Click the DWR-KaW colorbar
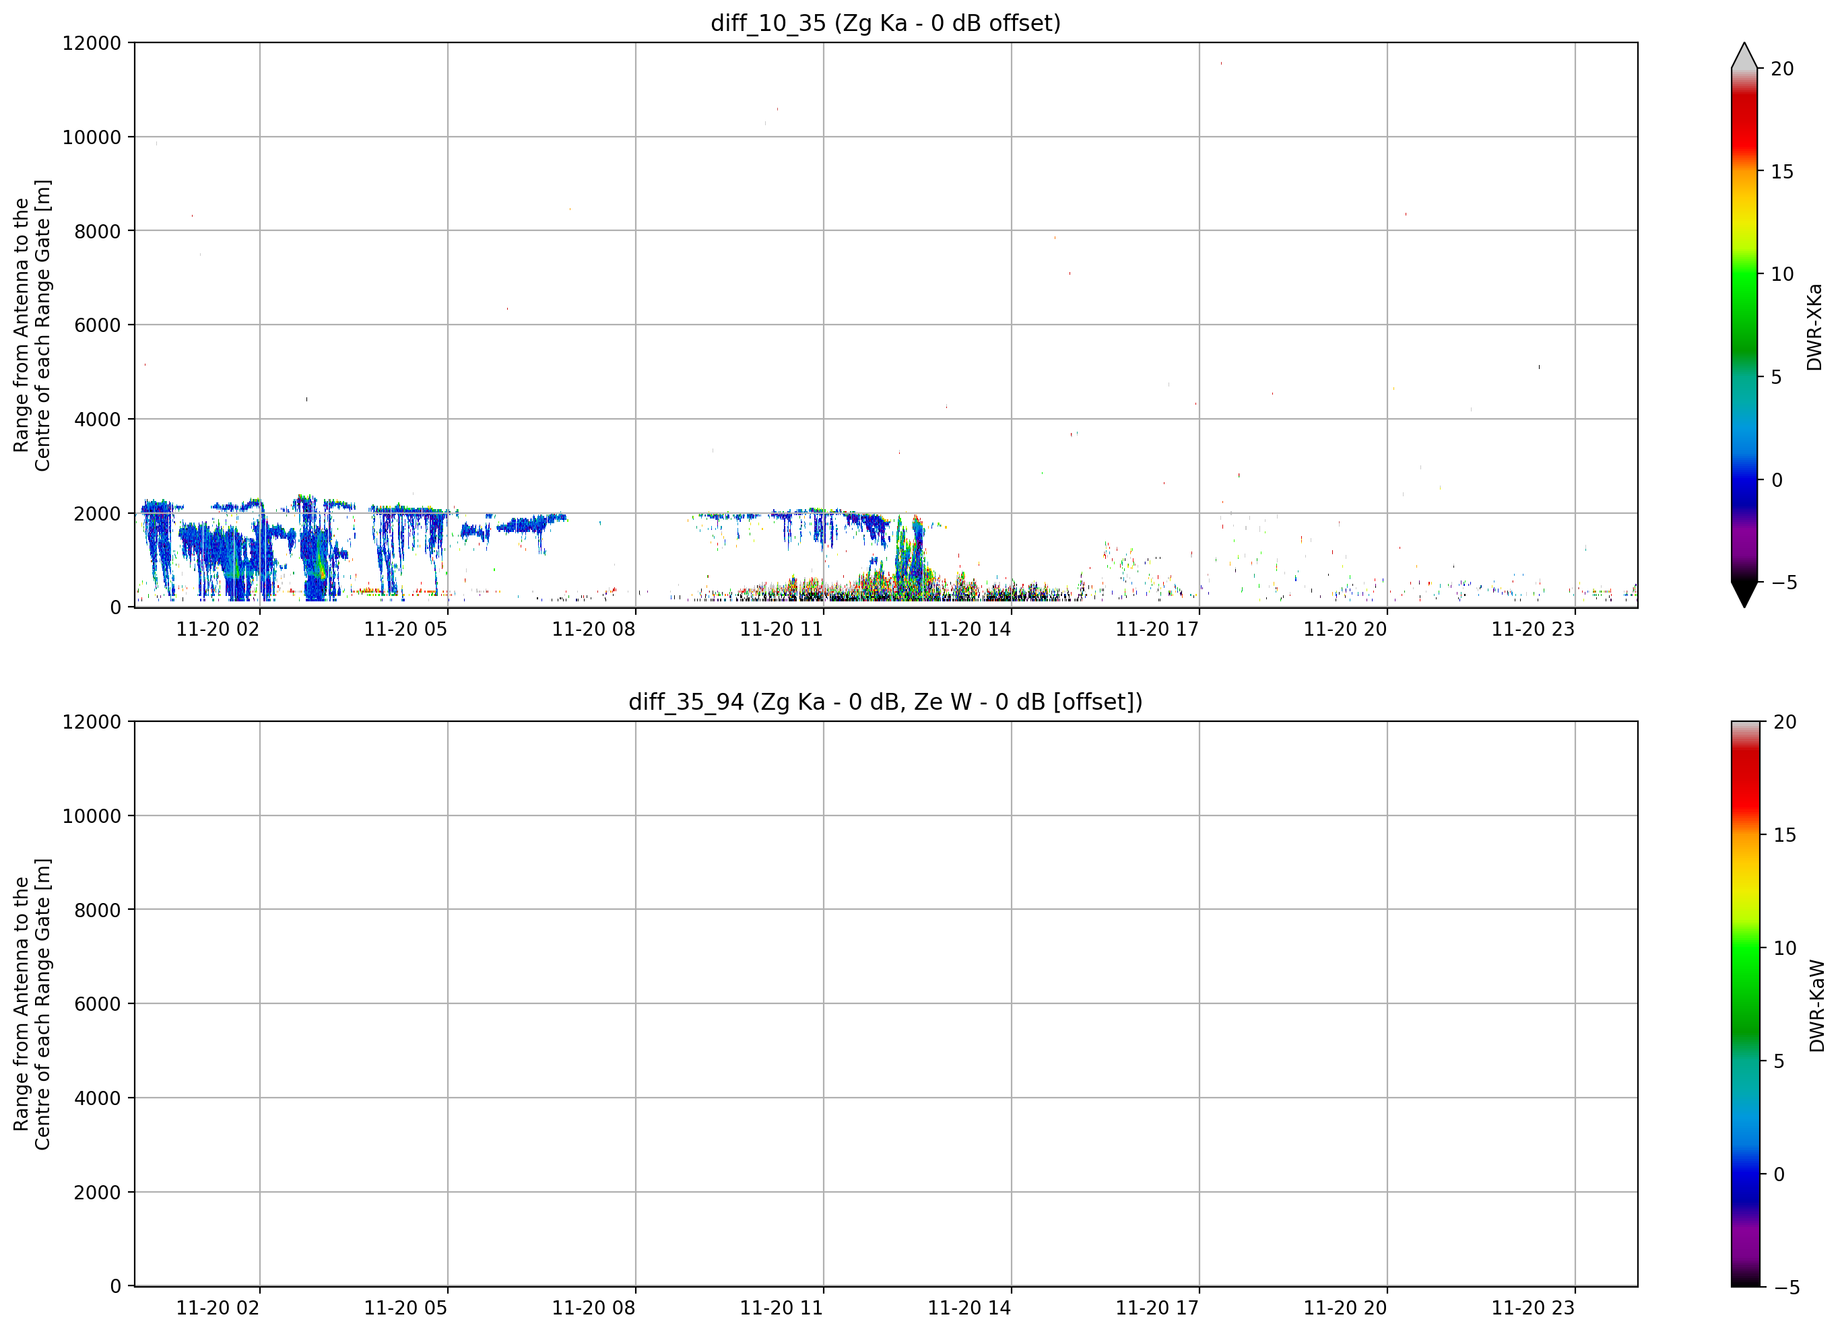The height and width of the screenshot is (1332, 1840). click(x=1745, y=1004)
